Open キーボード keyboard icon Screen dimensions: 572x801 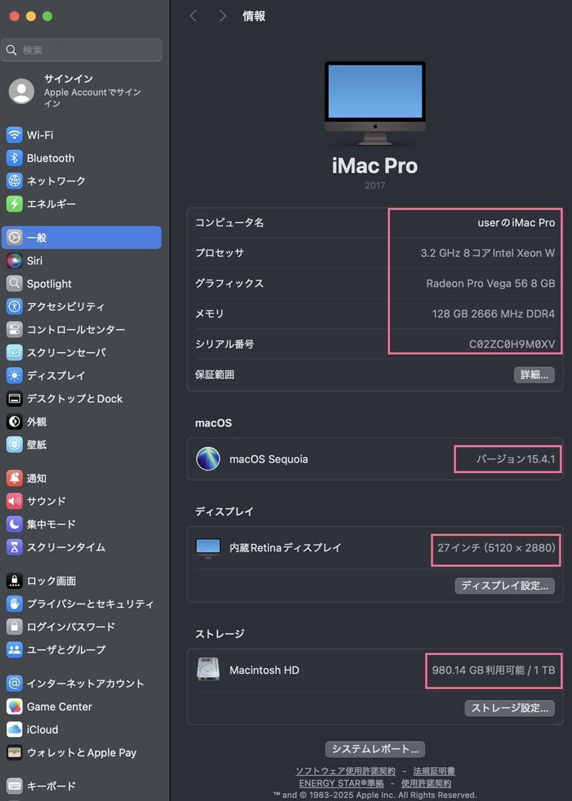15,786
